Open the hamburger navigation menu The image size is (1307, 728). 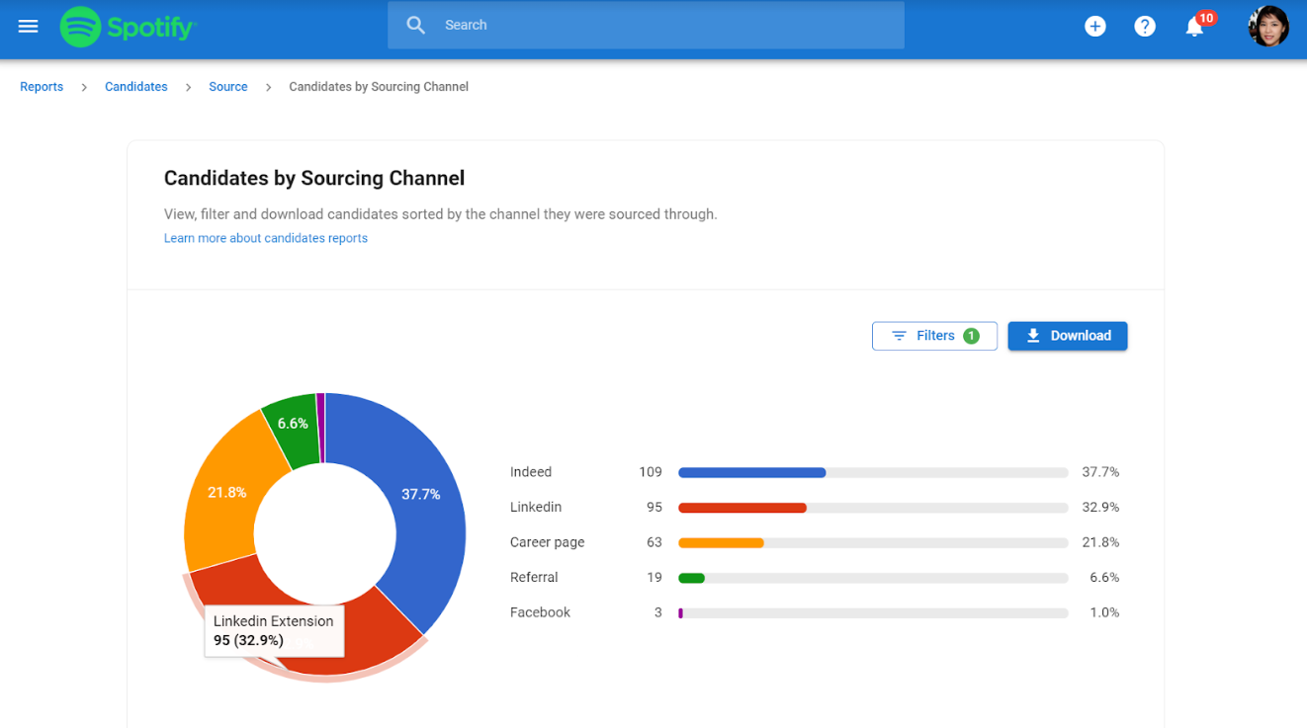28,25
